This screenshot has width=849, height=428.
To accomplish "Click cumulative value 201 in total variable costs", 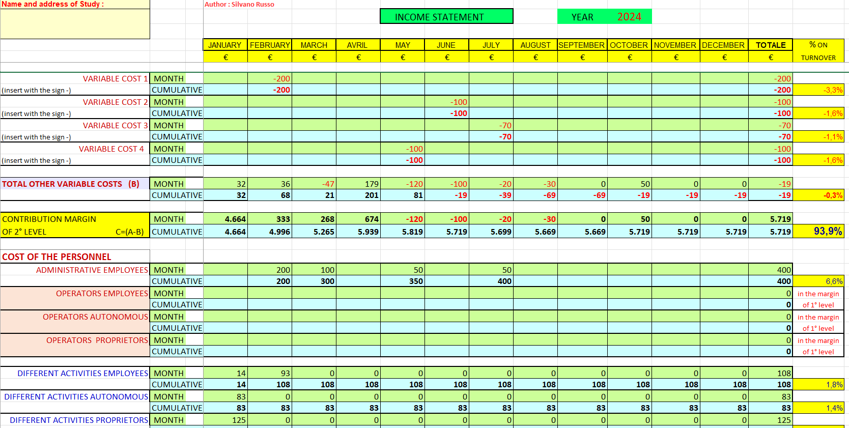I will (358, 195).
